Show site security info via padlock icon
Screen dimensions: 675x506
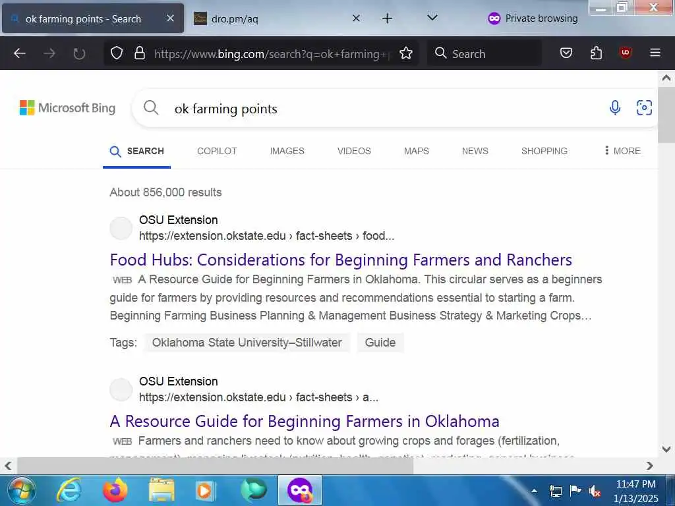(140, 53)
